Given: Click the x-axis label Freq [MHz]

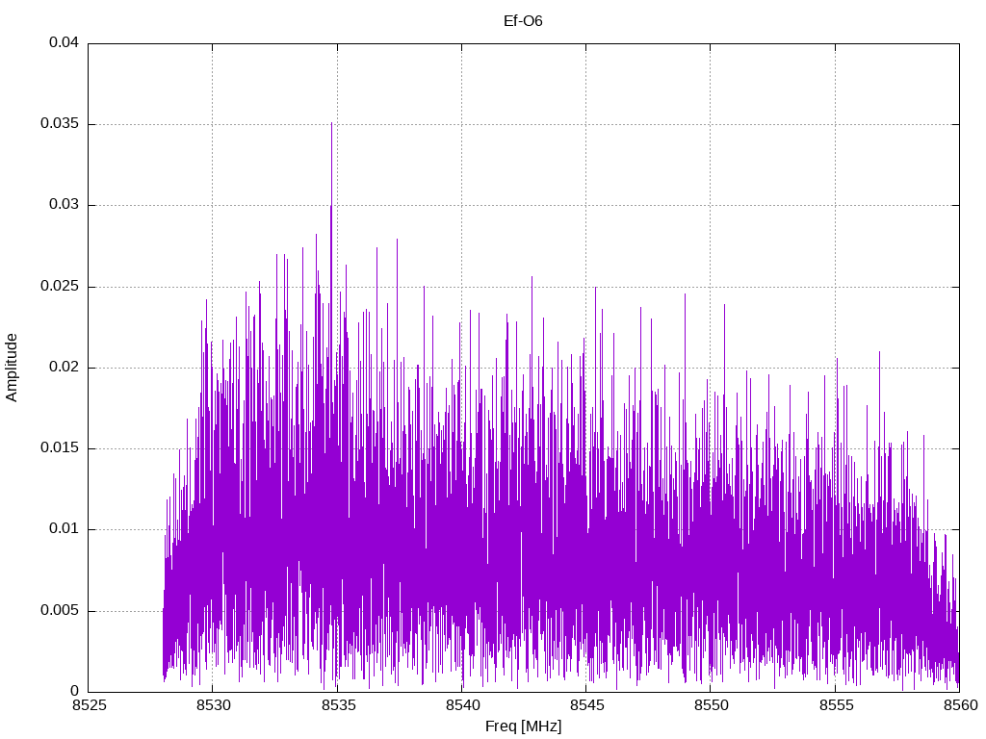Looking at the screenshot, I should click(x=523, y=726).
